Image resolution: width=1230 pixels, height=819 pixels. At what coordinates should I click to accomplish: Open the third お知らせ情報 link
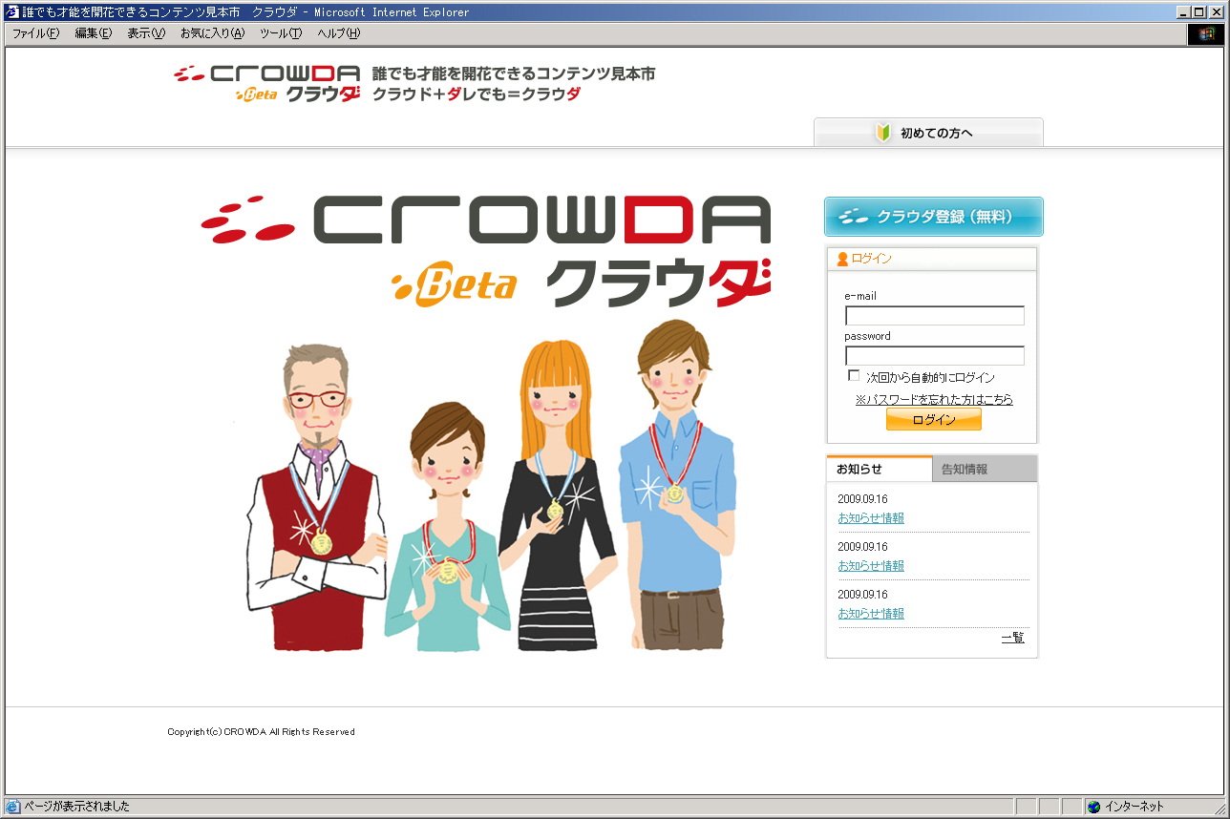[x=871, y=614]
